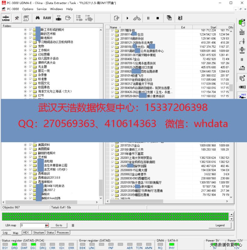Toggle checkbox for 工作照片 folder
The width and height of the screenshot is (247, 250).
pyautogui.click(x=30, y=50)
